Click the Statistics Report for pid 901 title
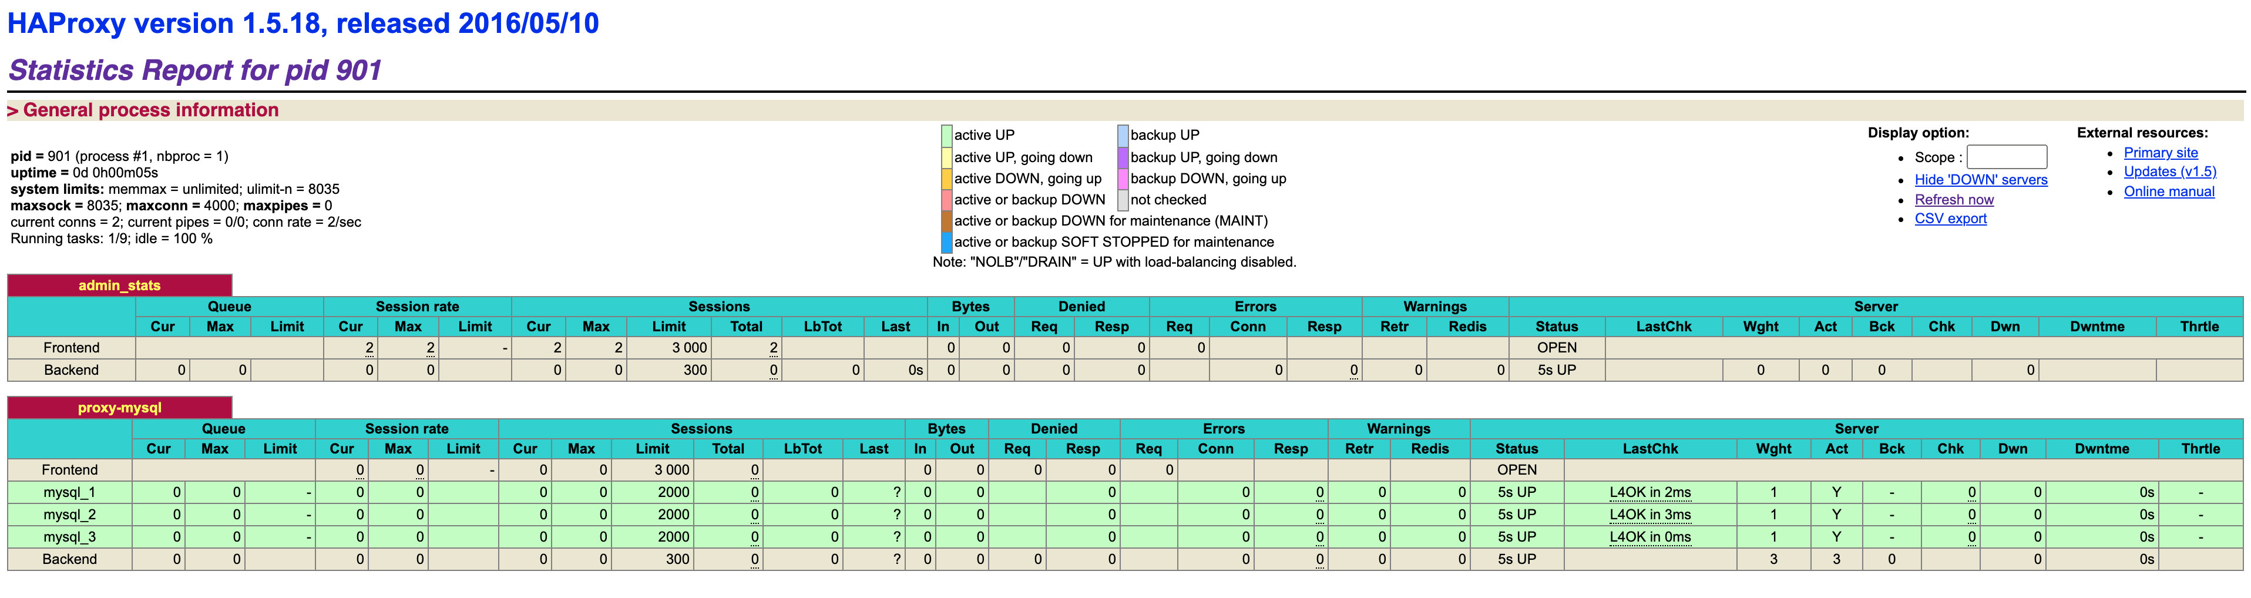Screen dimensions: 2251x598 tap(196, 70)
